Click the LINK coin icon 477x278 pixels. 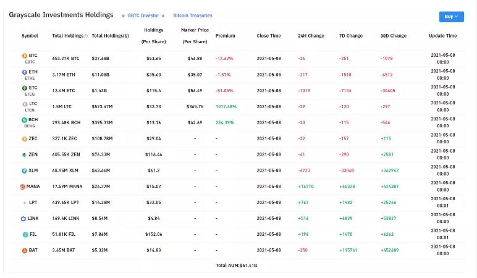(23, 219)
